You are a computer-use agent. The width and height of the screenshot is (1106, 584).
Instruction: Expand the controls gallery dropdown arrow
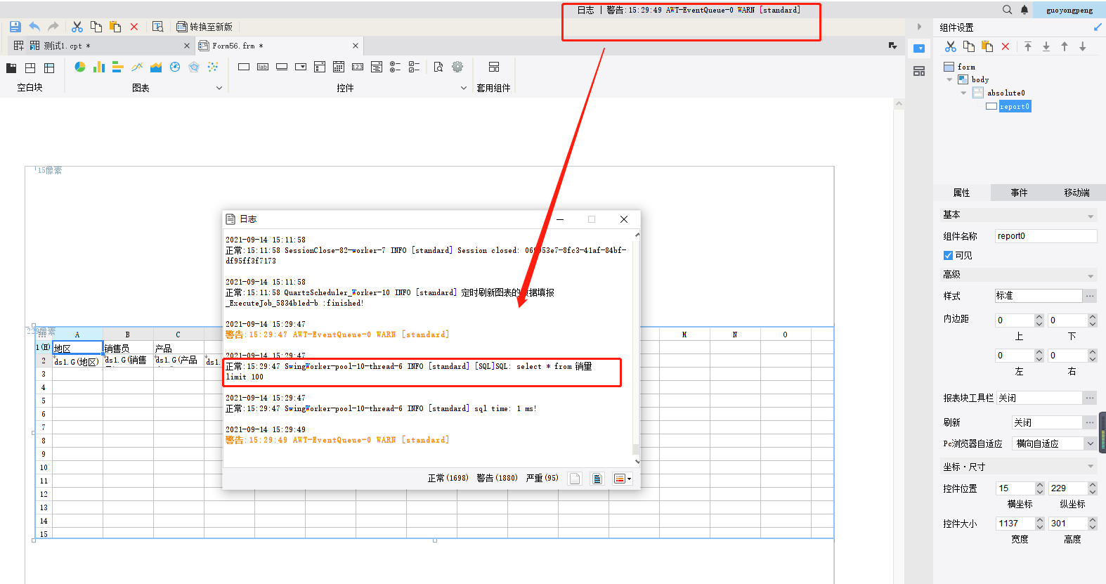tap(463, 88)
